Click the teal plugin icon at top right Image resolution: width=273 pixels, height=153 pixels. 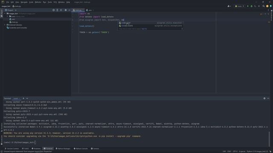271,6
